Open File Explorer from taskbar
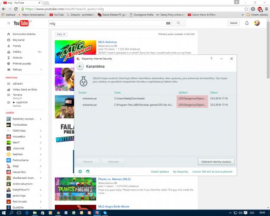Viewport: 270px width, 216px height. tap(35, 213)
